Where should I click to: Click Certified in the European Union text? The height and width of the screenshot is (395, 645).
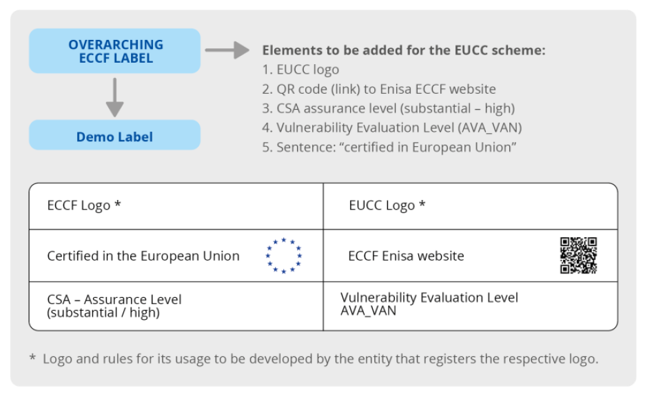[x=143, y=256]
